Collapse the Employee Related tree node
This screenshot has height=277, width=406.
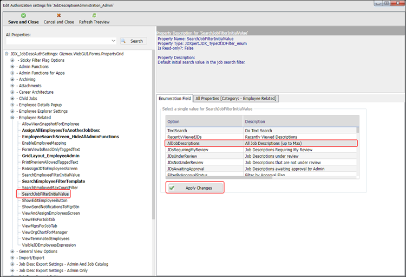pos(12,118)
